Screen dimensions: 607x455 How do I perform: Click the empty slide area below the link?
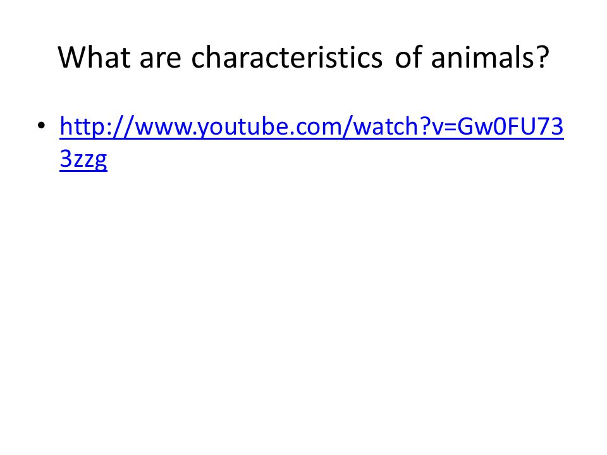303,302
